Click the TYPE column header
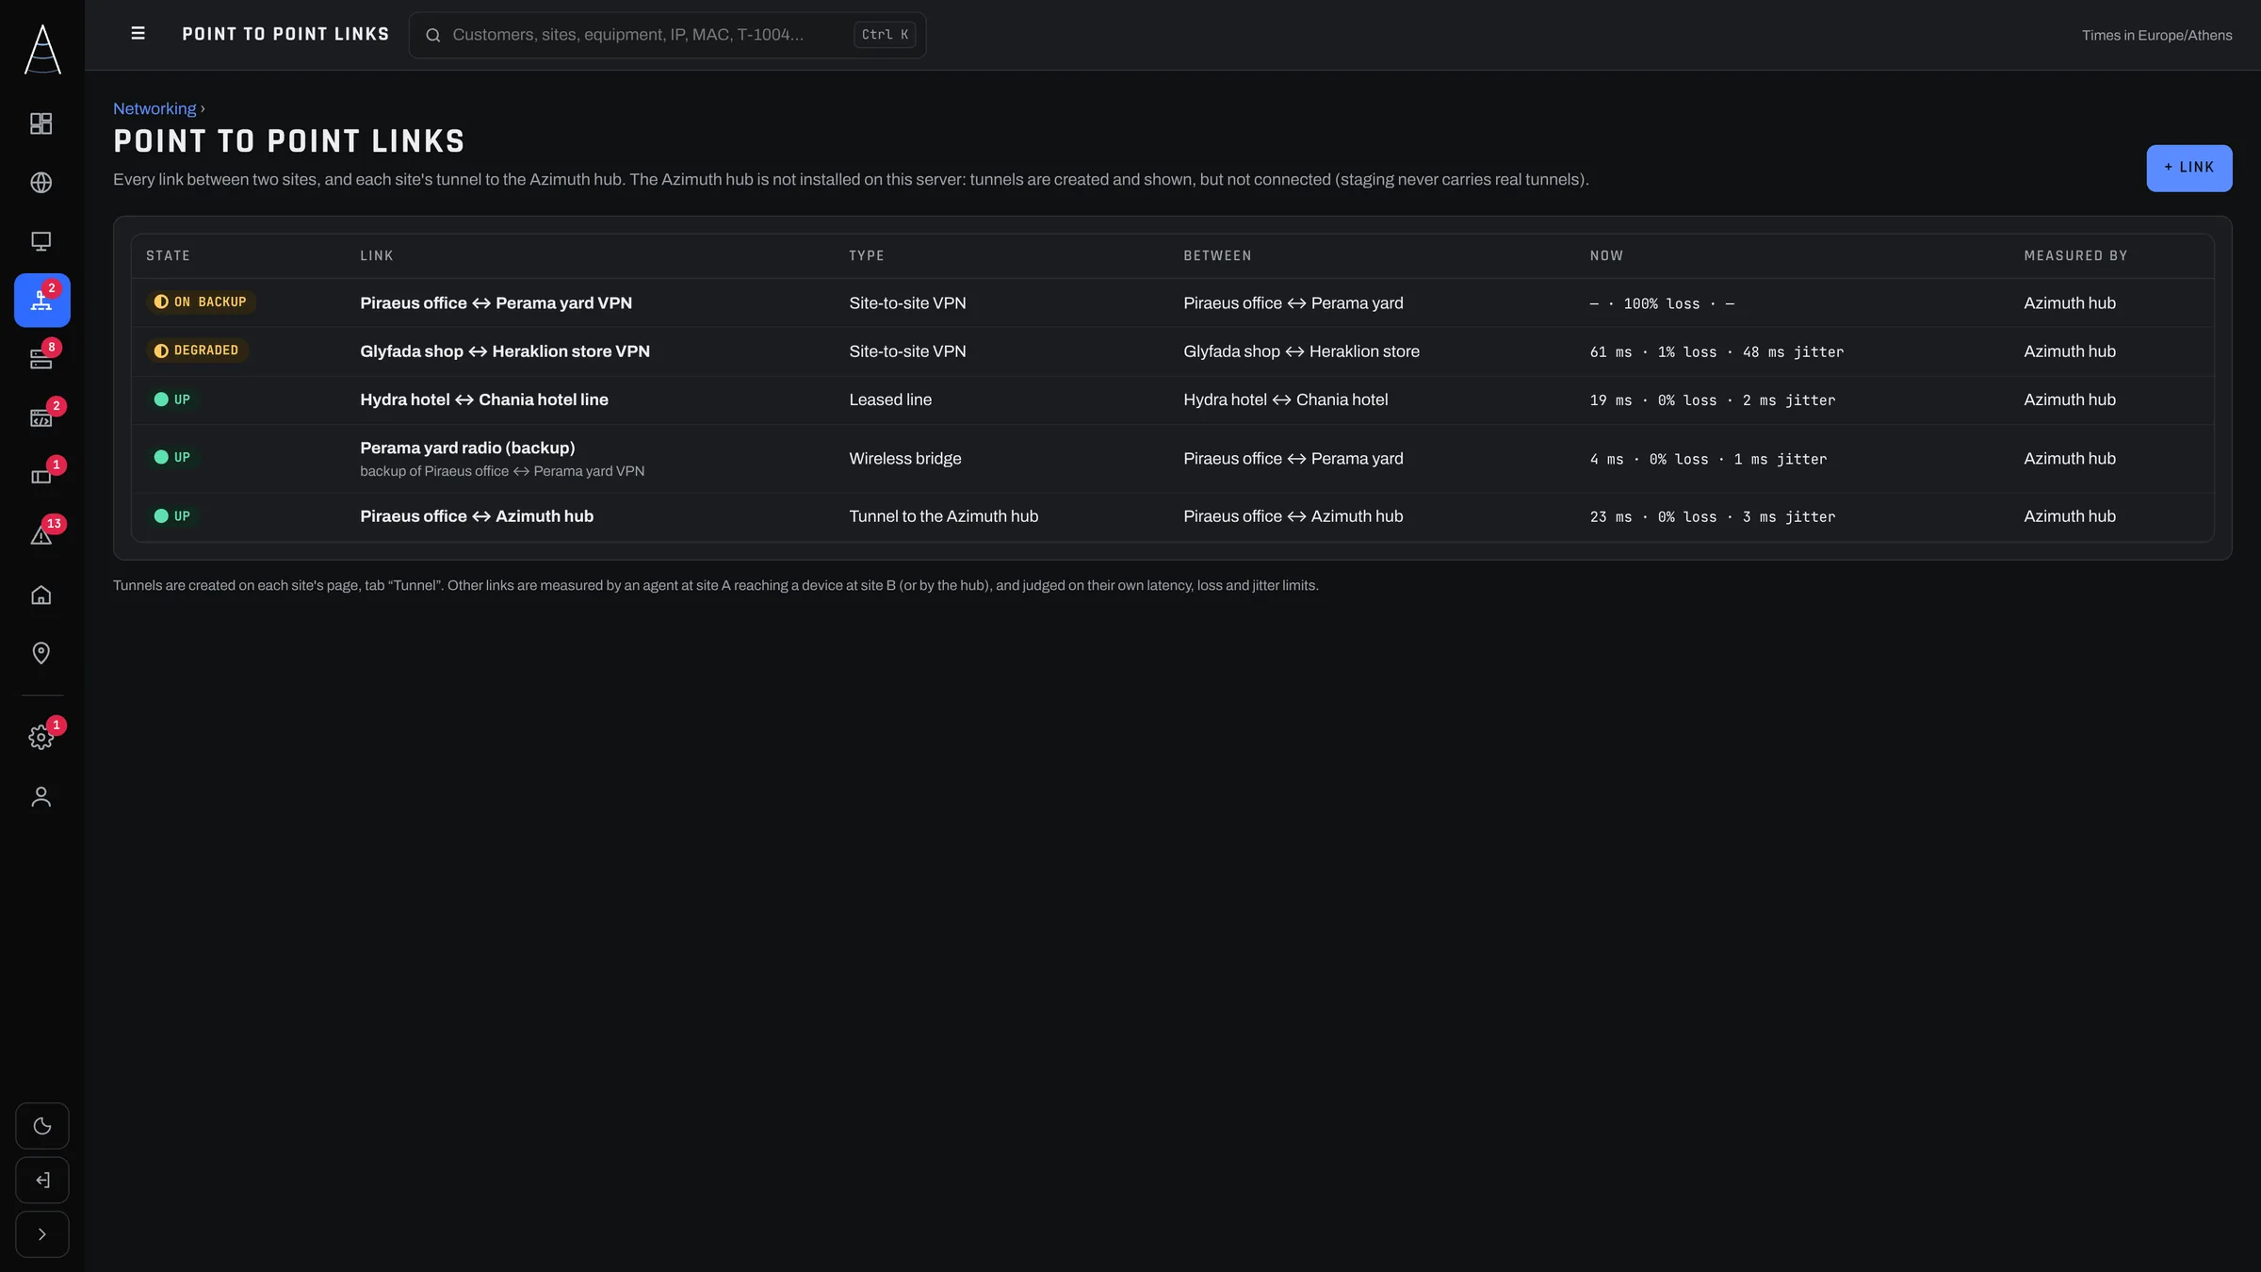The height and width of the screenshot is (1272, 2261). pyautogui.click(x=867, y=255)
